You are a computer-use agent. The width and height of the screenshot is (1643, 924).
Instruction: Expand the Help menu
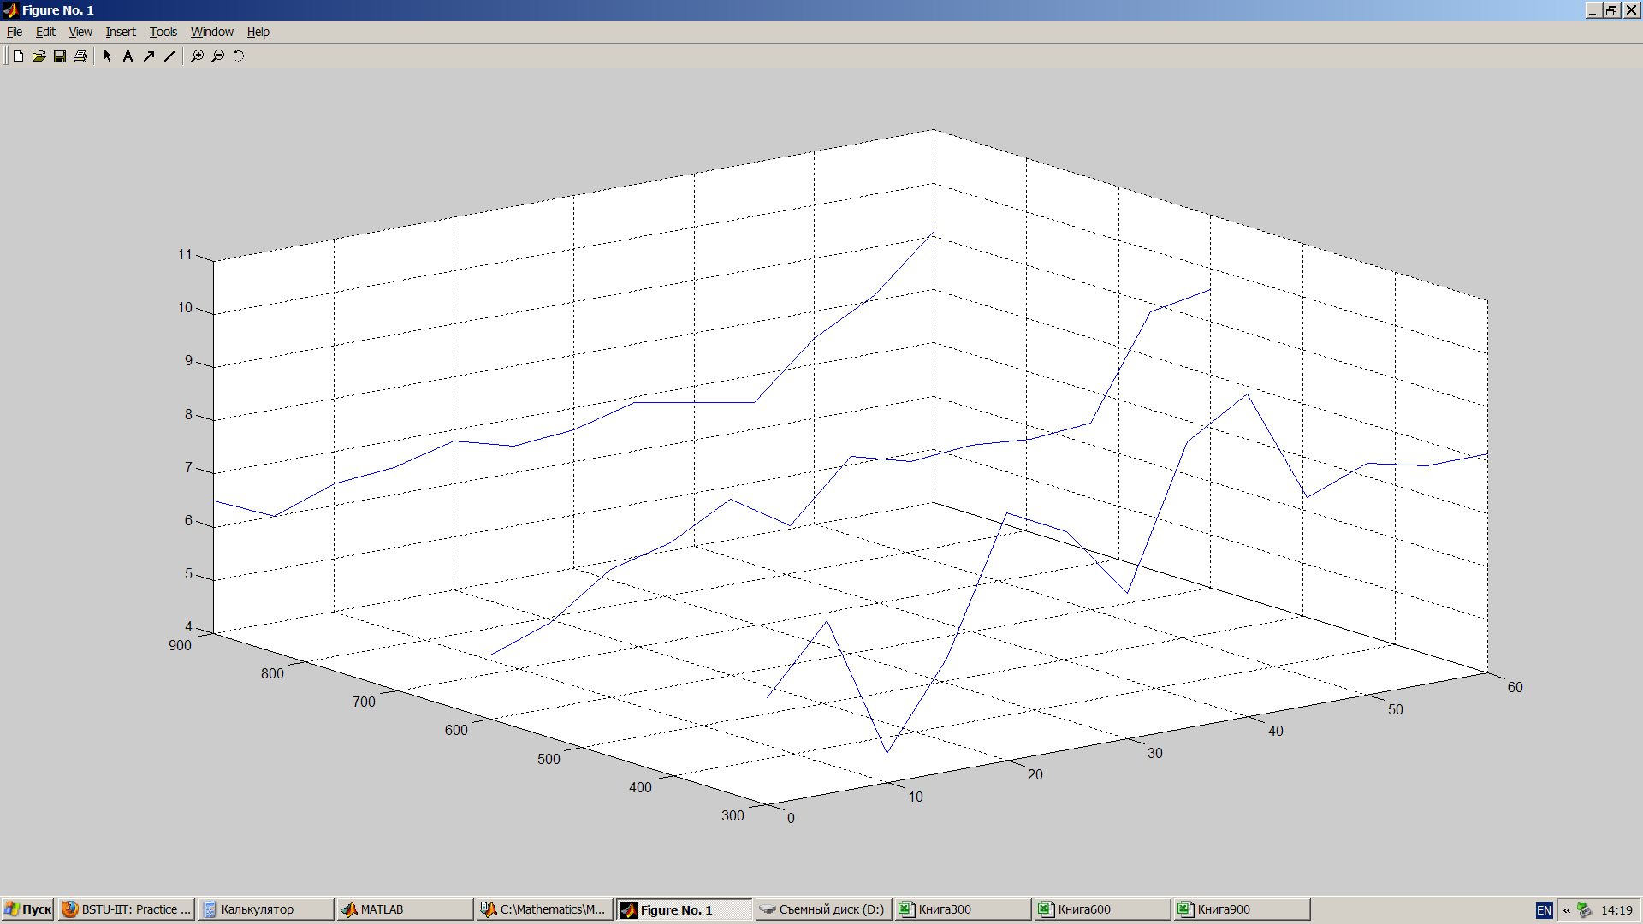coord(258,32)
